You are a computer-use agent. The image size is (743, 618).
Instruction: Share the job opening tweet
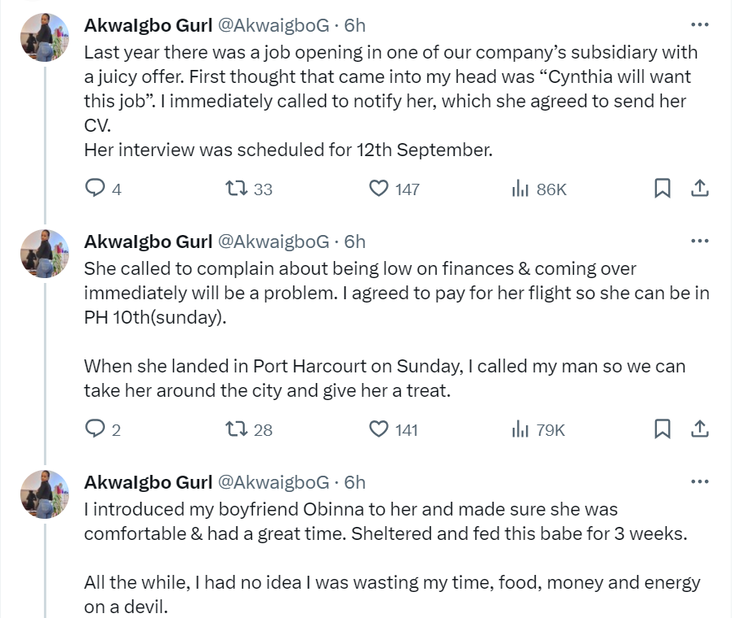point(699,189)
